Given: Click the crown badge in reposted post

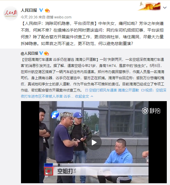Looking at the screenshot, I should click(x=46, y=53).
